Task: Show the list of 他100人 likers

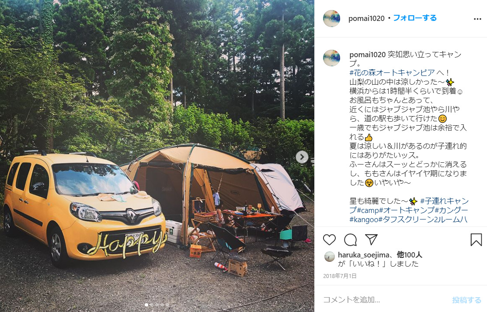Action: [x=409, y=255]
